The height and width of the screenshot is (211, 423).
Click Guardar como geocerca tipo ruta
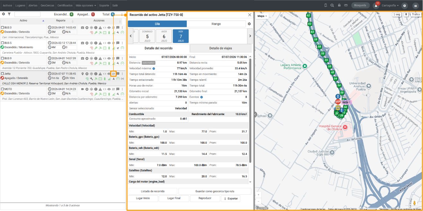click(x=215, y=191)
